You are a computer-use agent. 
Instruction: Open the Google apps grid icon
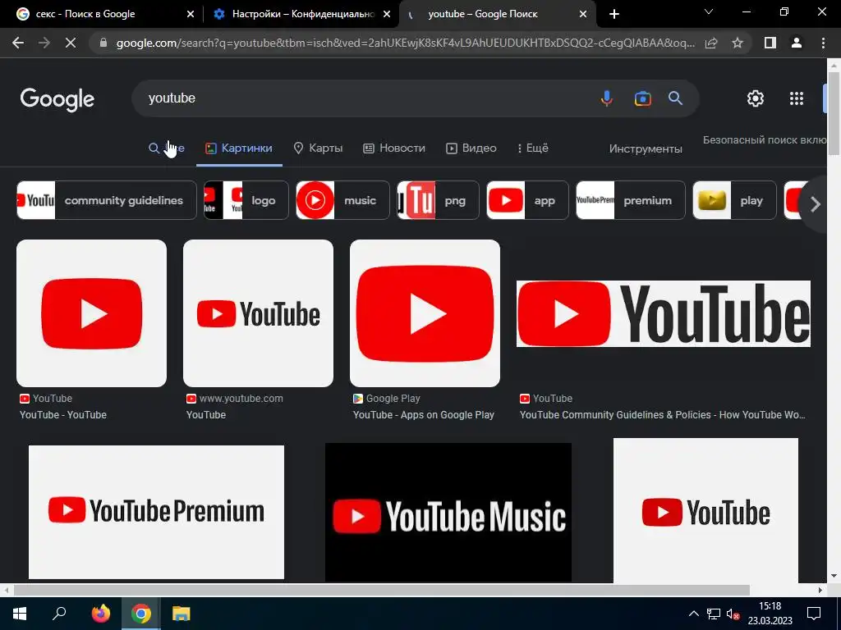[x=797, y=98]
